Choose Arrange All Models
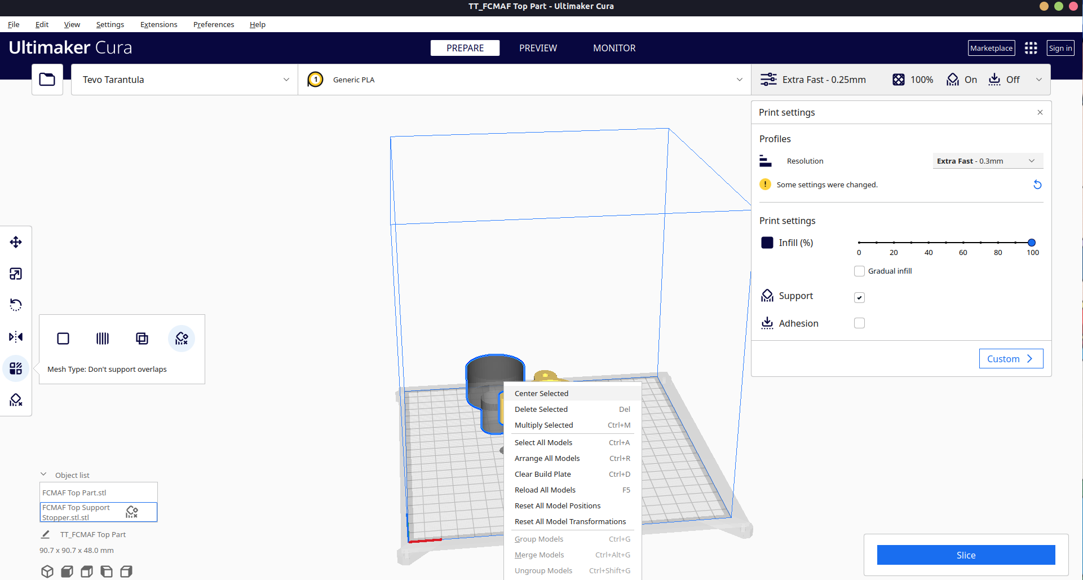Viewport: 1083px width, 580px height. click(572, 458)
